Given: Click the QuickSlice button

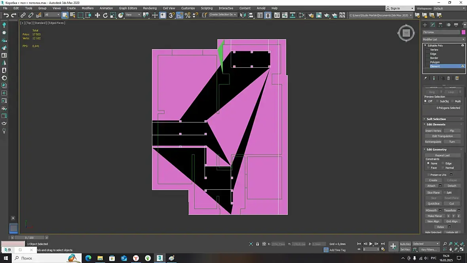Looking at the screenshot, I should pyautogui.click(x=433, y=204).
